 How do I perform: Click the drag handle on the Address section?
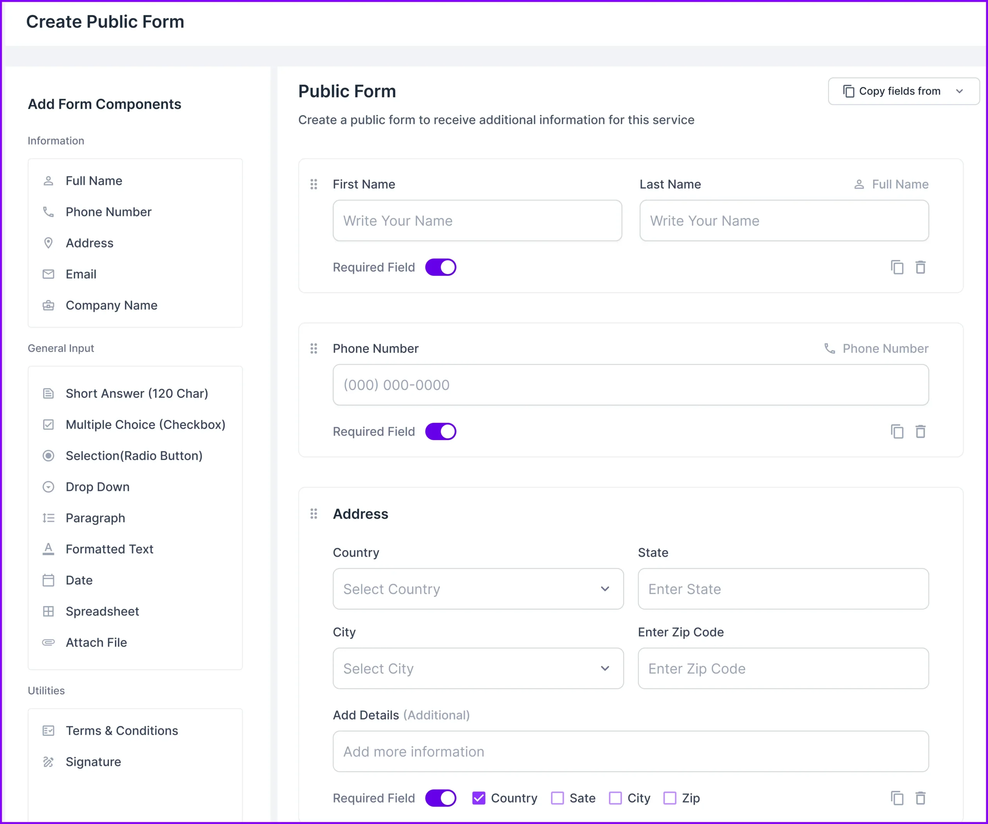[314, 514]
